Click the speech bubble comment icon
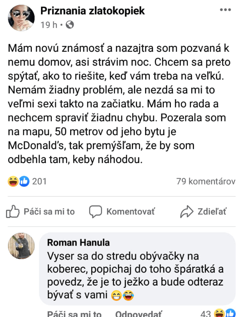Image resolution: width=243 pixels, height=317 pixels. [x=96, y=211]
